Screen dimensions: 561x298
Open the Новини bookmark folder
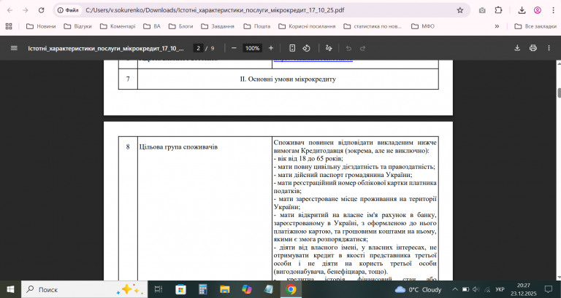[x=41, y=26]
